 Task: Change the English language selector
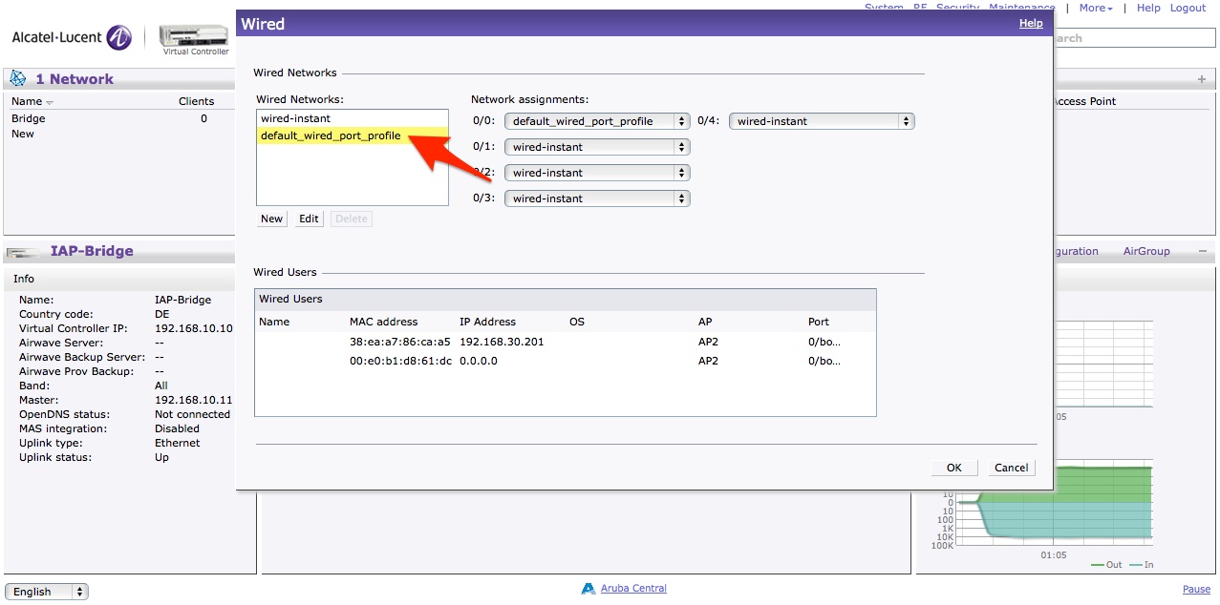click(47, 592)
